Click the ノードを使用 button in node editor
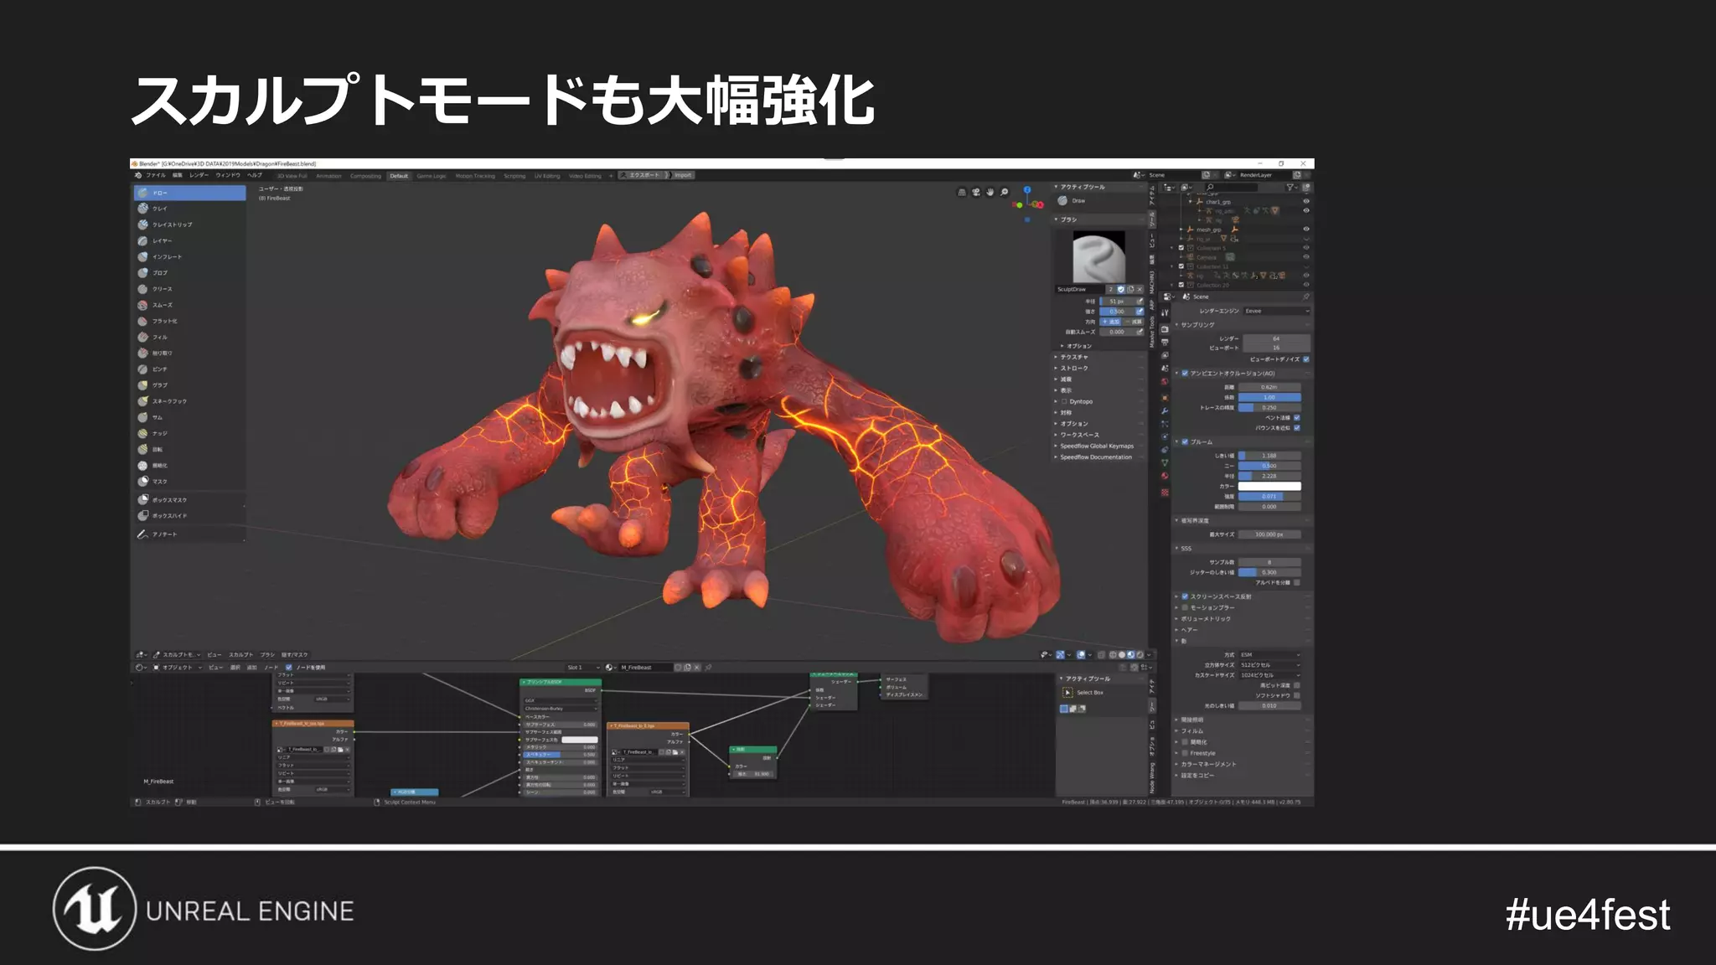This screenshot has width=1716, height=965. pyautogui.click(x=306, y=668)
